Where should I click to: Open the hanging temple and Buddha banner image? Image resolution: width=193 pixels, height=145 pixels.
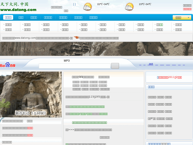97,49
